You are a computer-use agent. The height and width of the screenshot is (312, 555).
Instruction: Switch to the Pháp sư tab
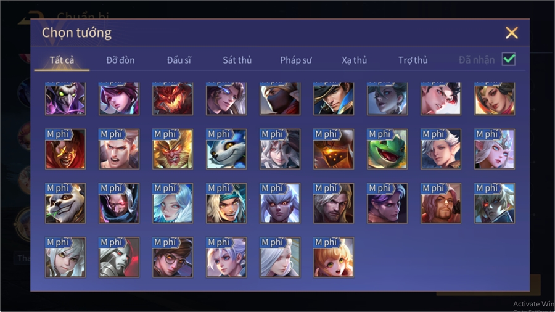pos(296,60)
